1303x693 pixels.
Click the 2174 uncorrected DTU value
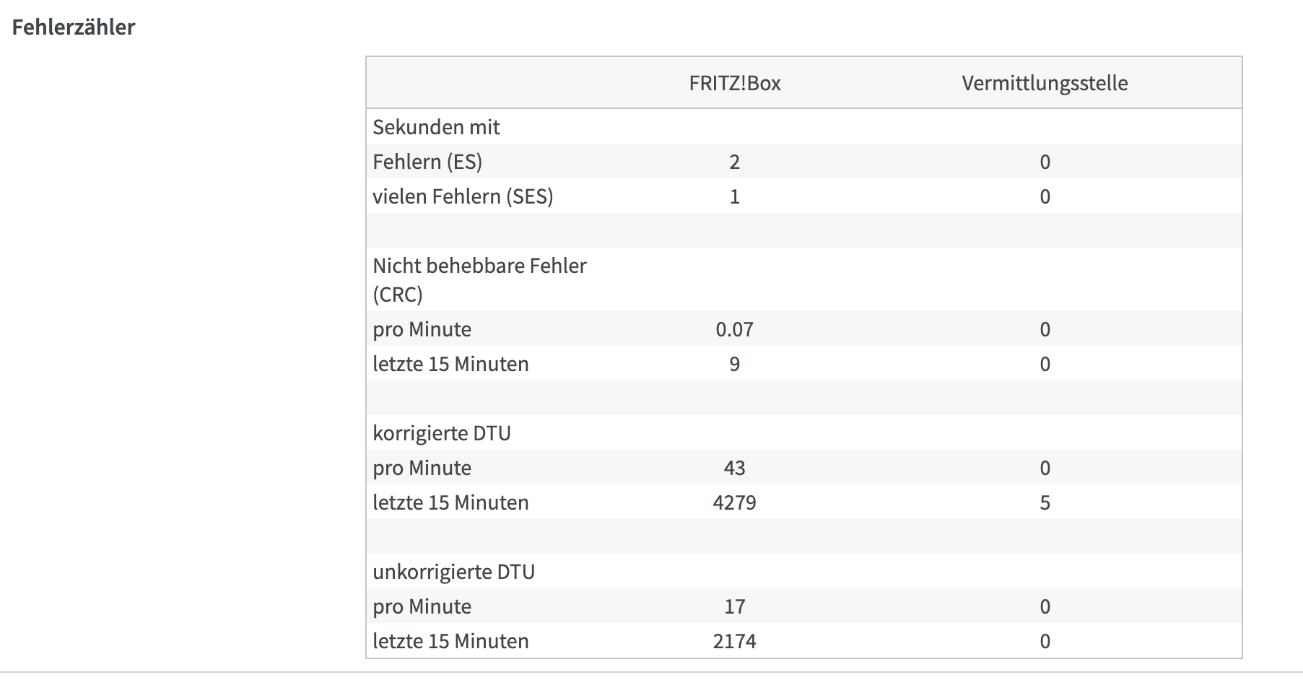pyautogui.click(x=734, y=641)
